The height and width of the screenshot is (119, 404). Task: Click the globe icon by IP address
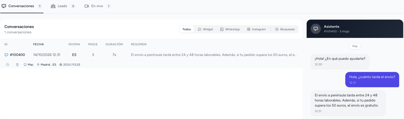point(61,65)
